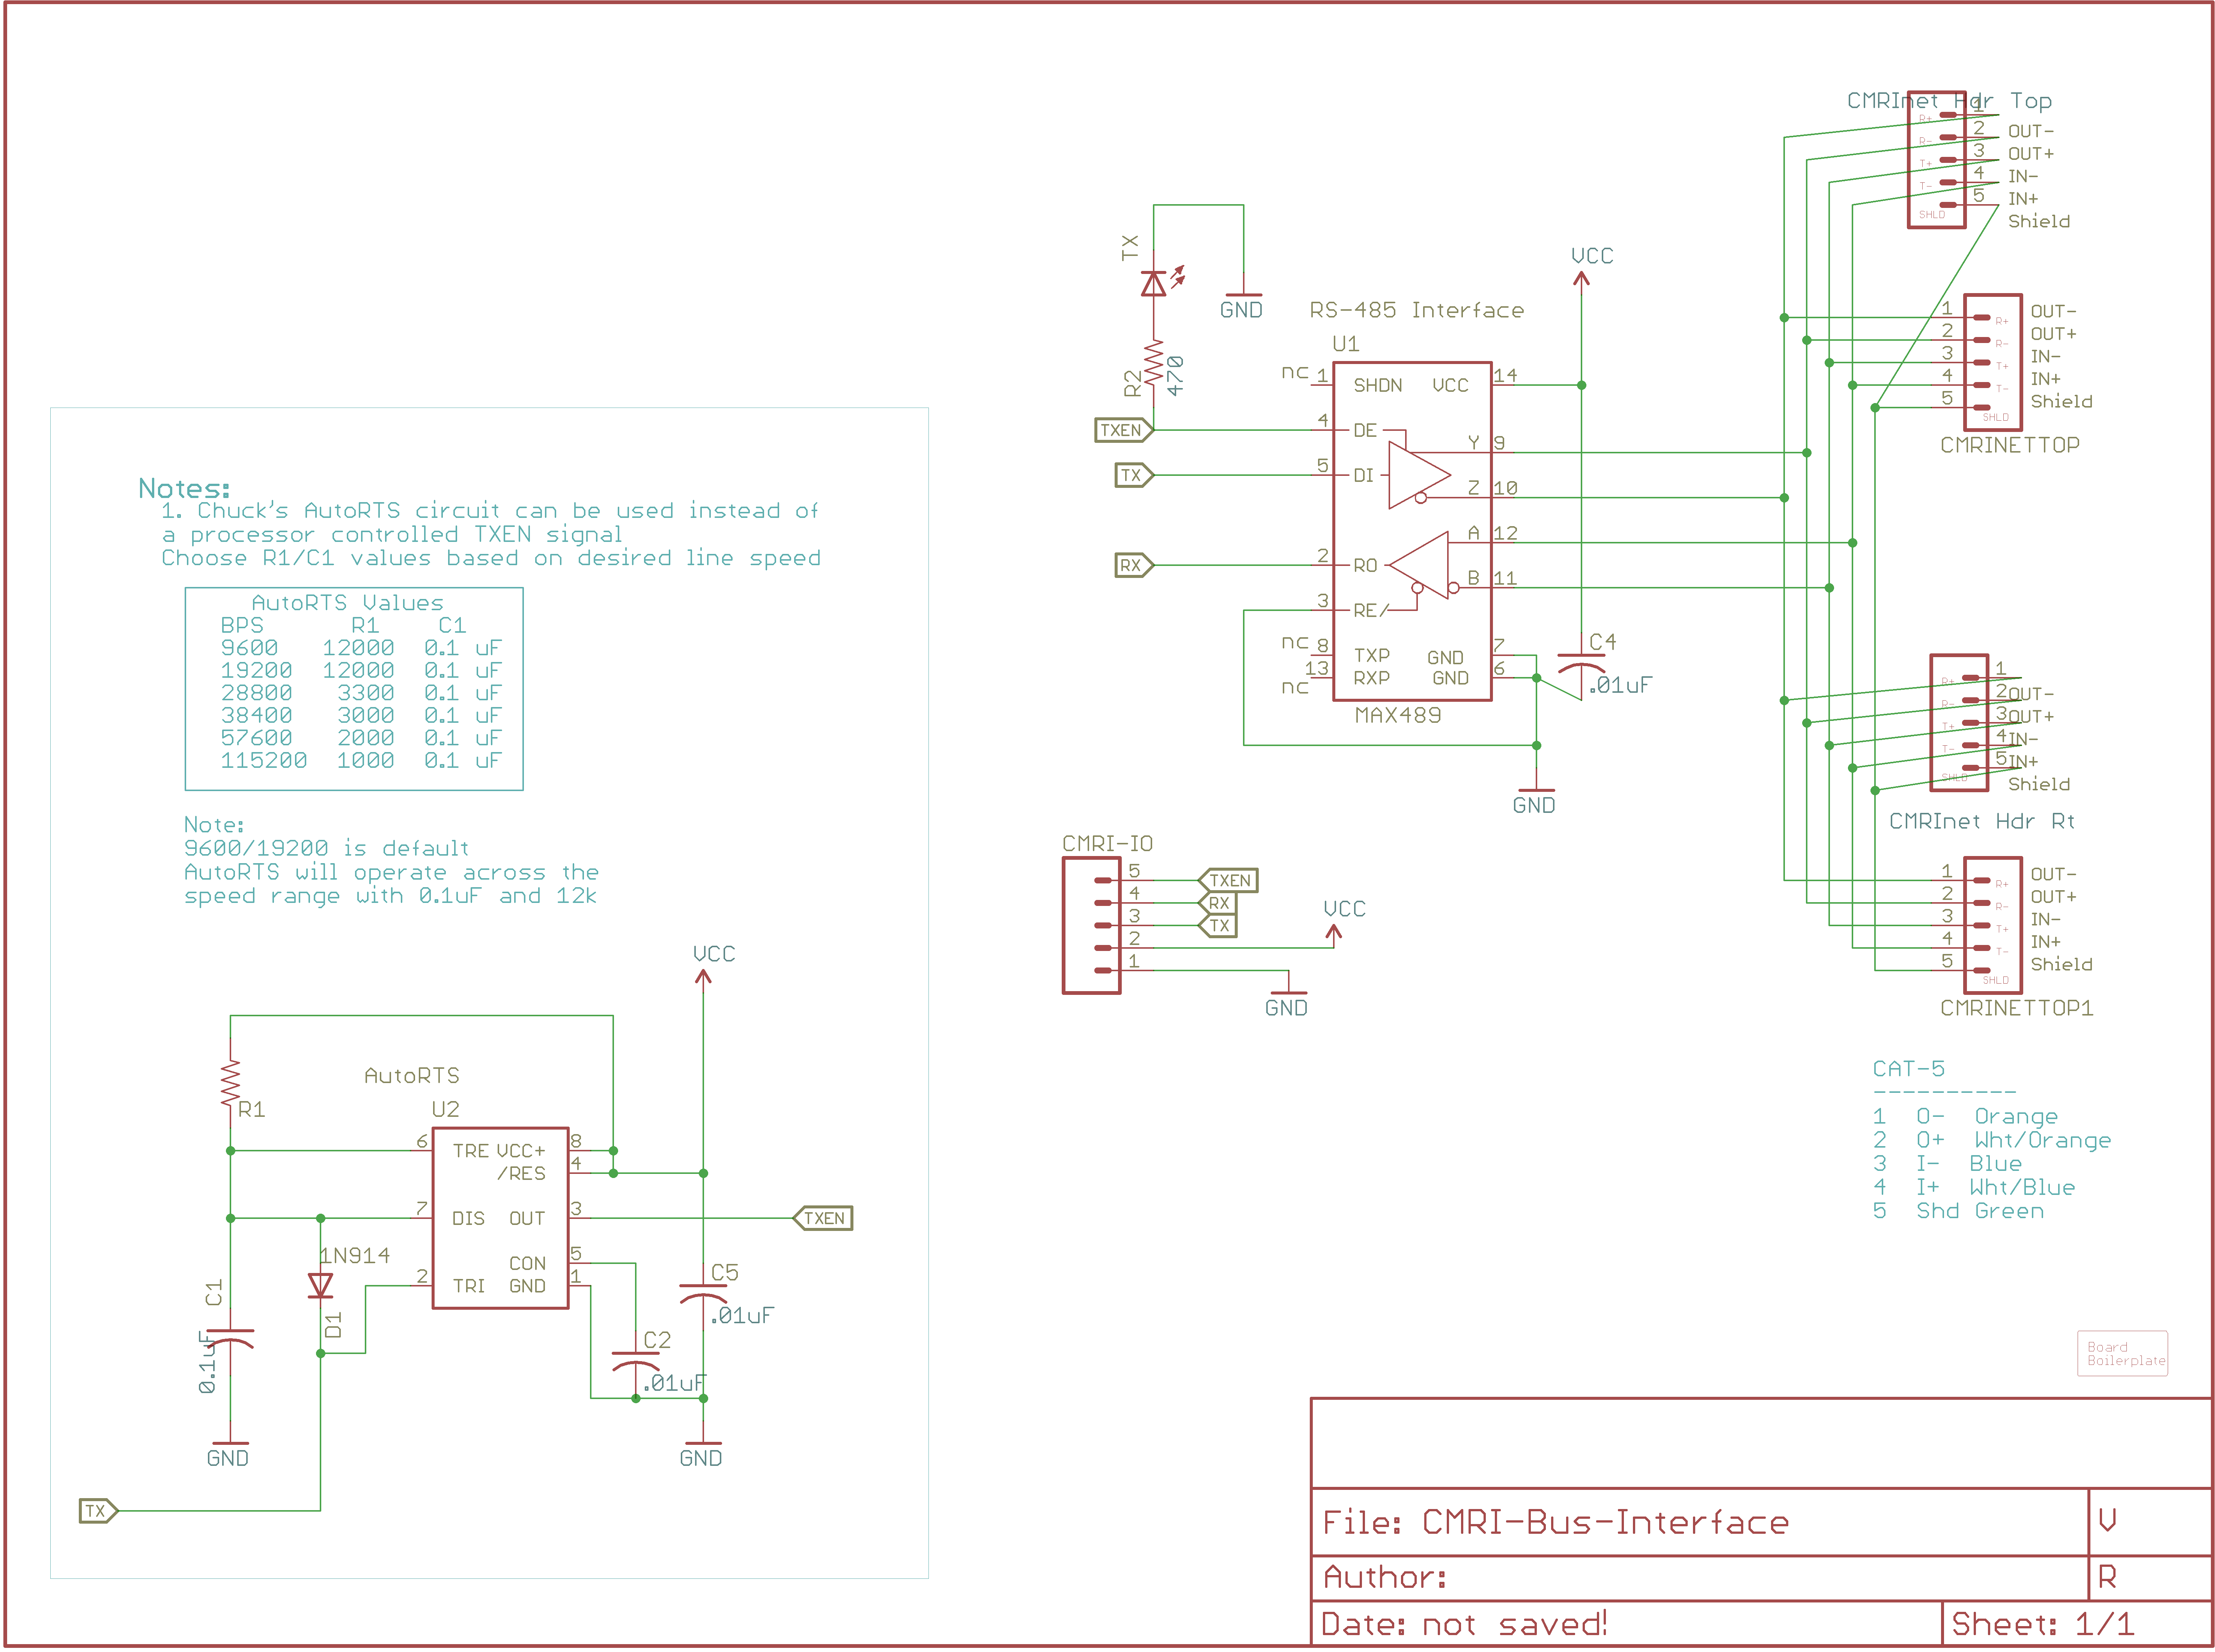
Task: Select the TXEN label at U2 OUT pin
Action: pyautogui.click(x=823, y=1218)
